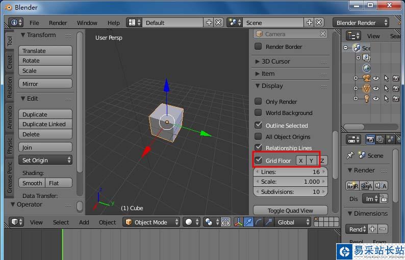Open the Blender Render engine dropdown
The image size is (405, 260).
[361, 23]
